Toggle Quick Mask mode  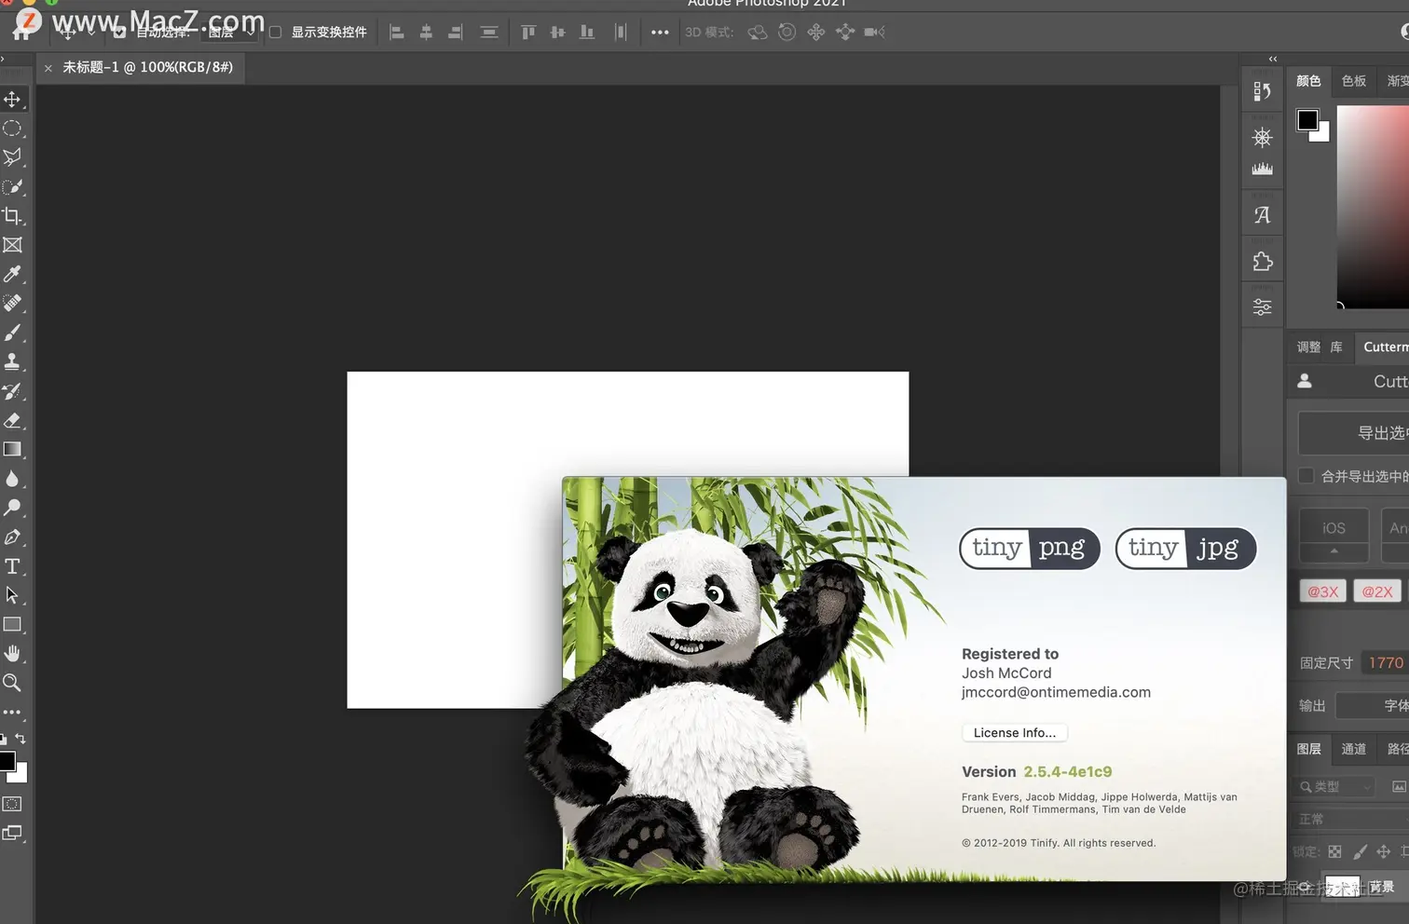click(x=12, y=804)
